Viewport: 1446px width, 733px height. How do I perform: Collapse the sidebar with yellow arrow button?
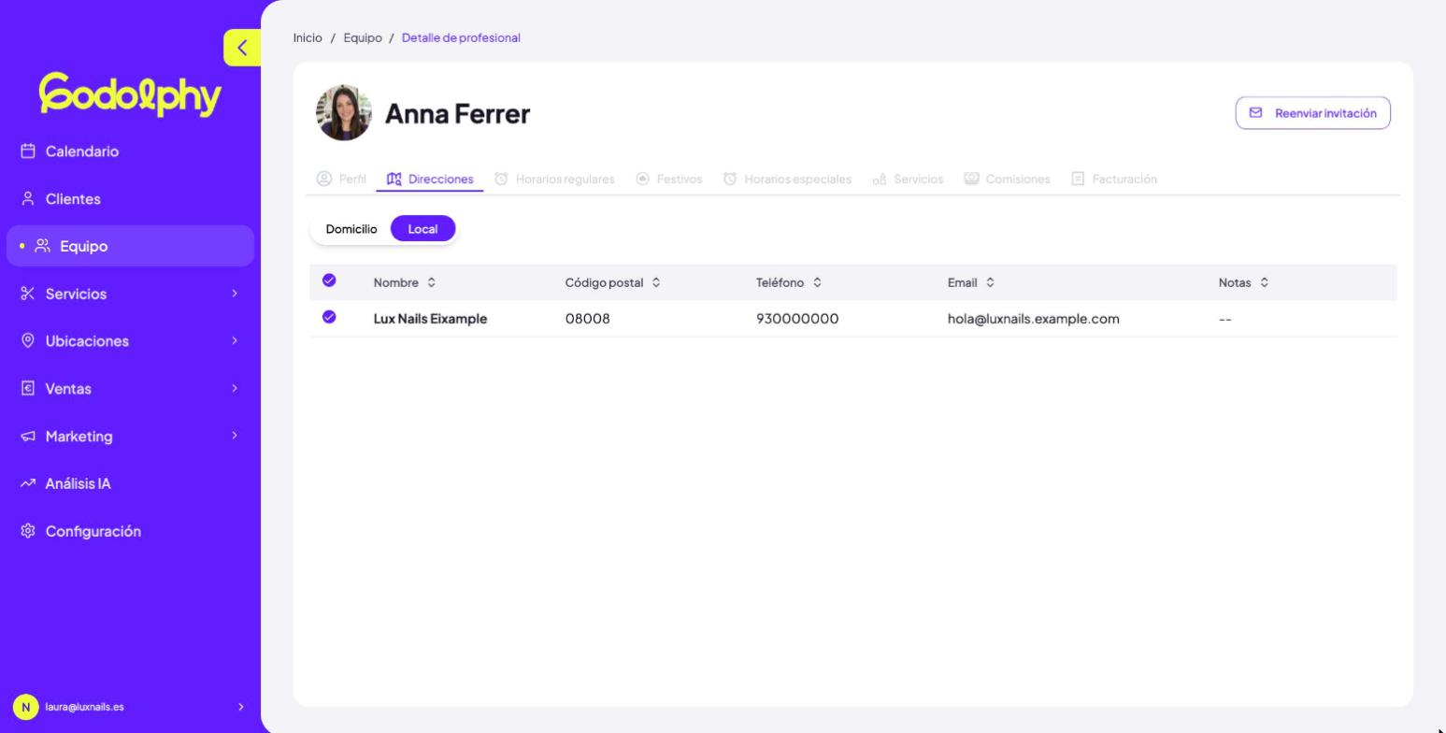[242, 48]
